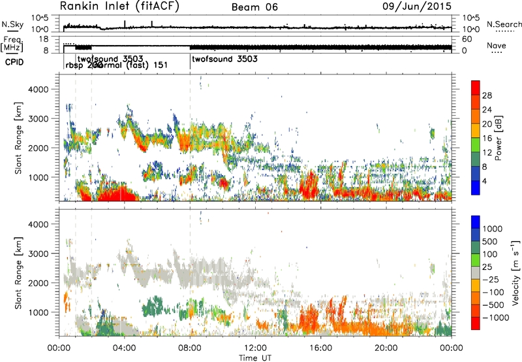Click the "Rankin Inlet (fitACF)" title

119,6
